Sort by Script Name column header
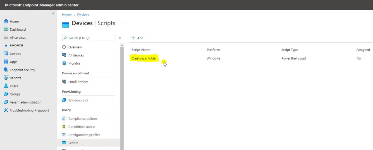The height and width of the screenshot is (150, 373). click(x=141, y=50)
